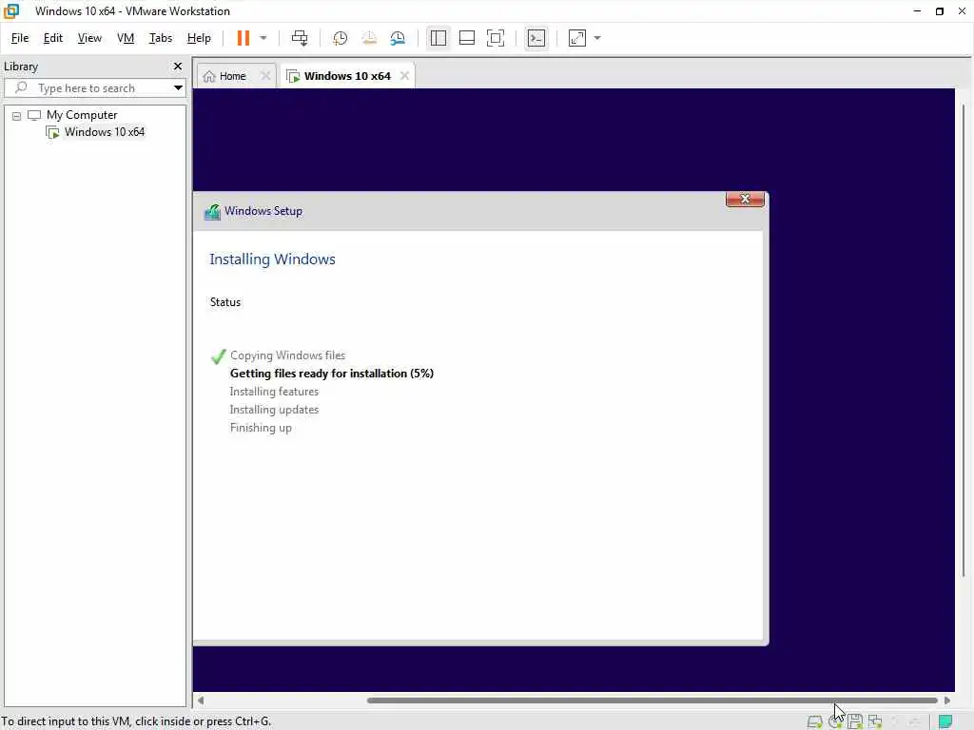Screen dimensions: 974x730
Task: Click the Installing Windows heading
Action: pos(272,259)
